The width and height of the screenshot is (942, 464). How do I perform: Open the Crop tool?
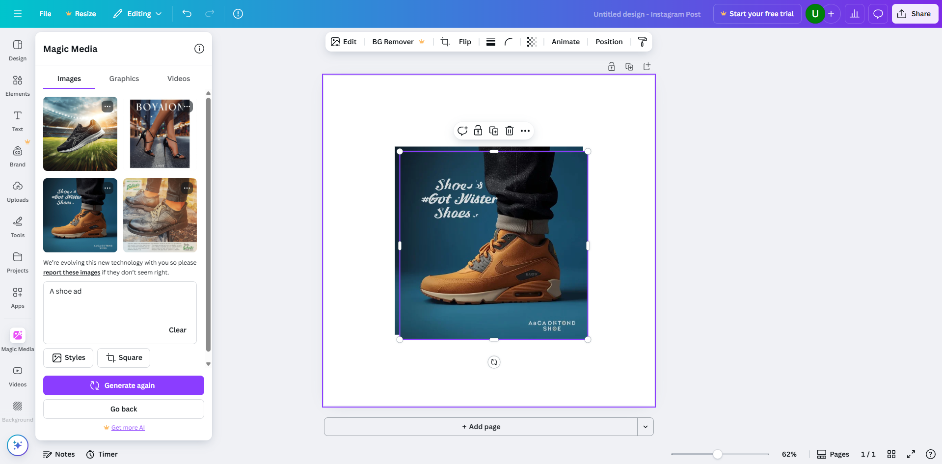pos(445,42)
